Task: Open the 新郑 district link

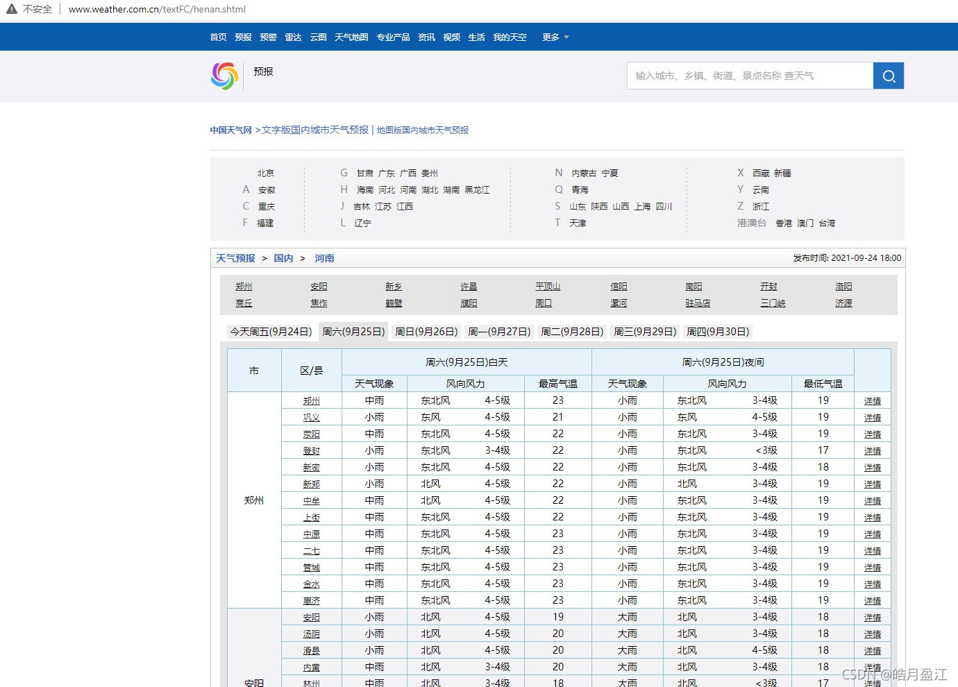Action: pyautogui.click(x=312, y=484)
